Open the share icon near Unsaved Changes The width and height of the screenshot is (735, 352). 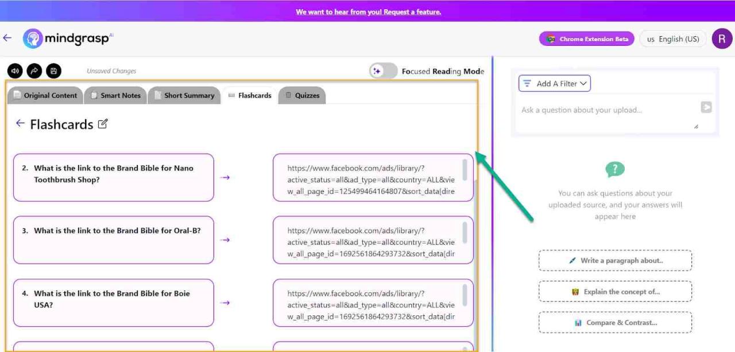click(x=34, y=70)
